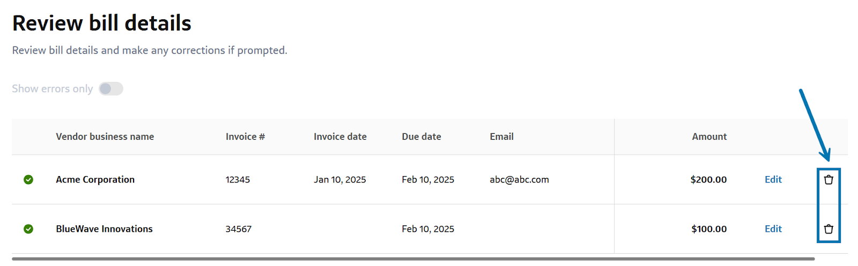Click the horizontal scrollbar below the table
This screenshot has height=266, width=858.
point(413,259)
